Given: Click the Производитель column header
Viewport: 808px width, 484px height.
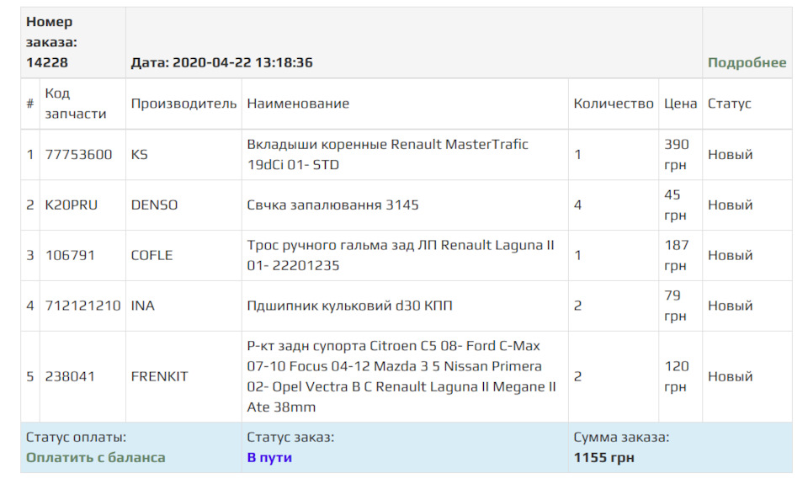Looking at the screenshot, I should [x=183, y=104].
